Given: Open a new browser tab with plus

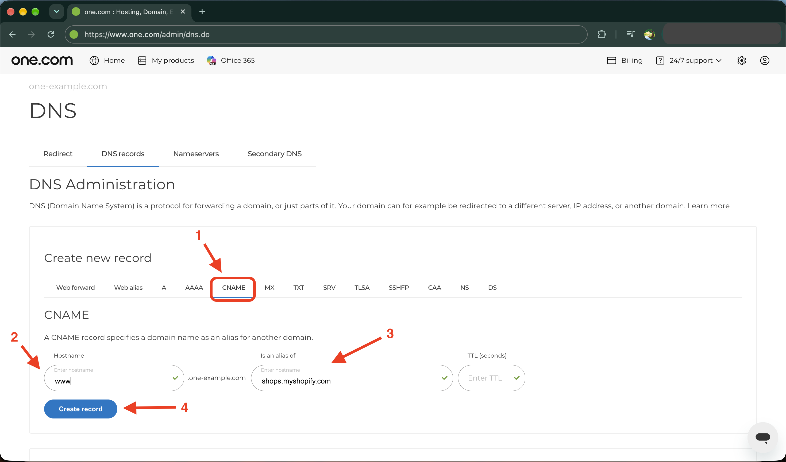Looking at the screenshot, I should pos(202,12).
